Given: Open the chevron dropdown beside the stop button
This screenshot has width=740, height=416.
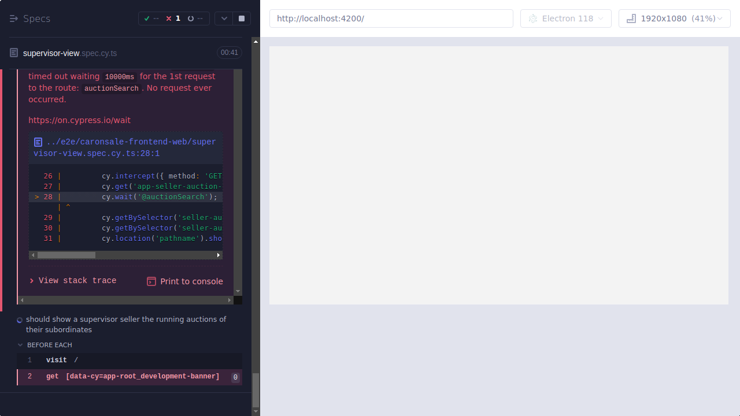Looking at the screenshot, I should 224,18.
